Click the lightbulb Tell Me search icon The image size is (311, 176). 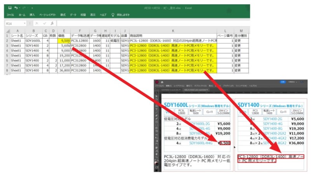pos(113,15)
